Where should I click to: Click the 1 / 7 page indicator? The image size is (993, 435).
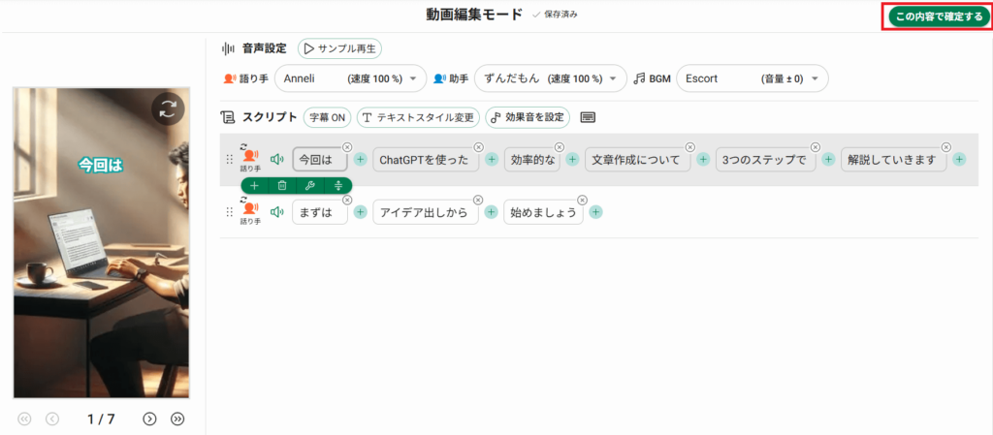click(101, 419)
